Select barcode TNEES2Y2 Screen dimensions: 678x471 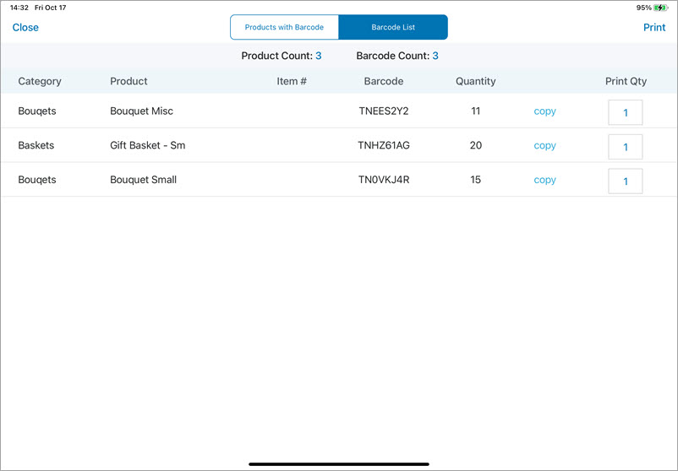pos(384,111)
